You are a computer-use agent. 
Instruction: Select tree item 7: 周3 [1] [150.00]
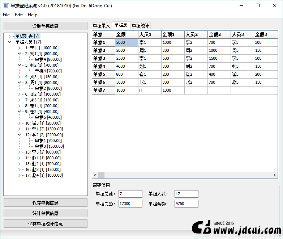click(x=42, y=100)
